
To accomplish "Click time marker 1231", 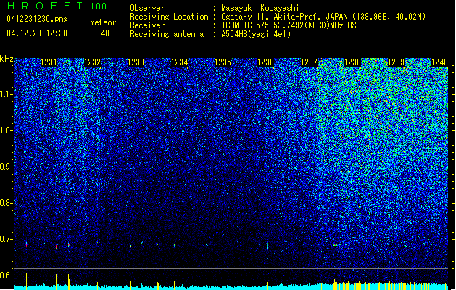I will [49, 62].
